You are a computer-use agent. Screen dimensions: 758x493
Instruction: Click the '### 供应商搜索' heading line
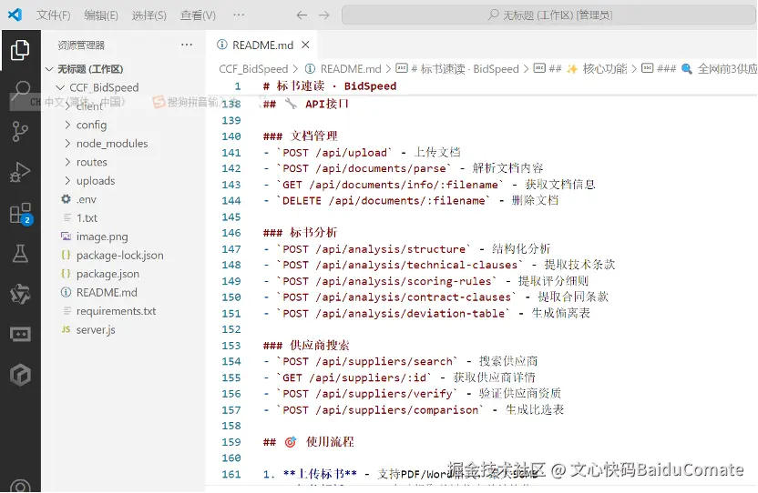coord(306,346)
